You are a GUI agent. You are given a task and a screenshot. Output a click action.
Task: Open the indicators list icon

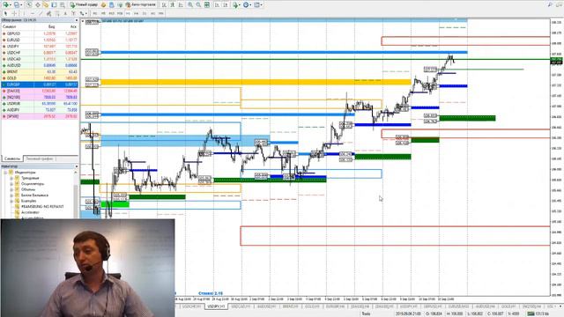click(235, 4)
